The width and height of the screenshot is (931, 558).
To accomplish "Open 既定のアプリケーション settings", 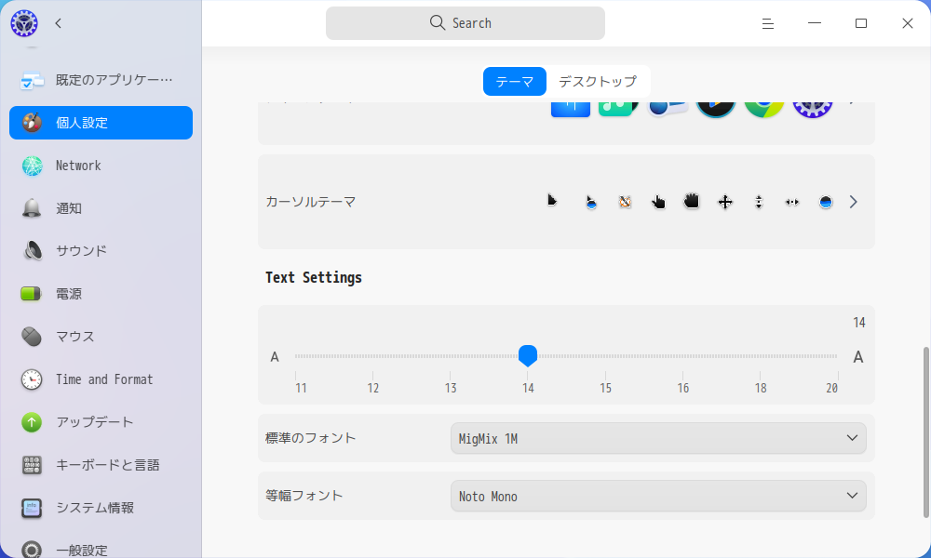I will pos(31,80).
